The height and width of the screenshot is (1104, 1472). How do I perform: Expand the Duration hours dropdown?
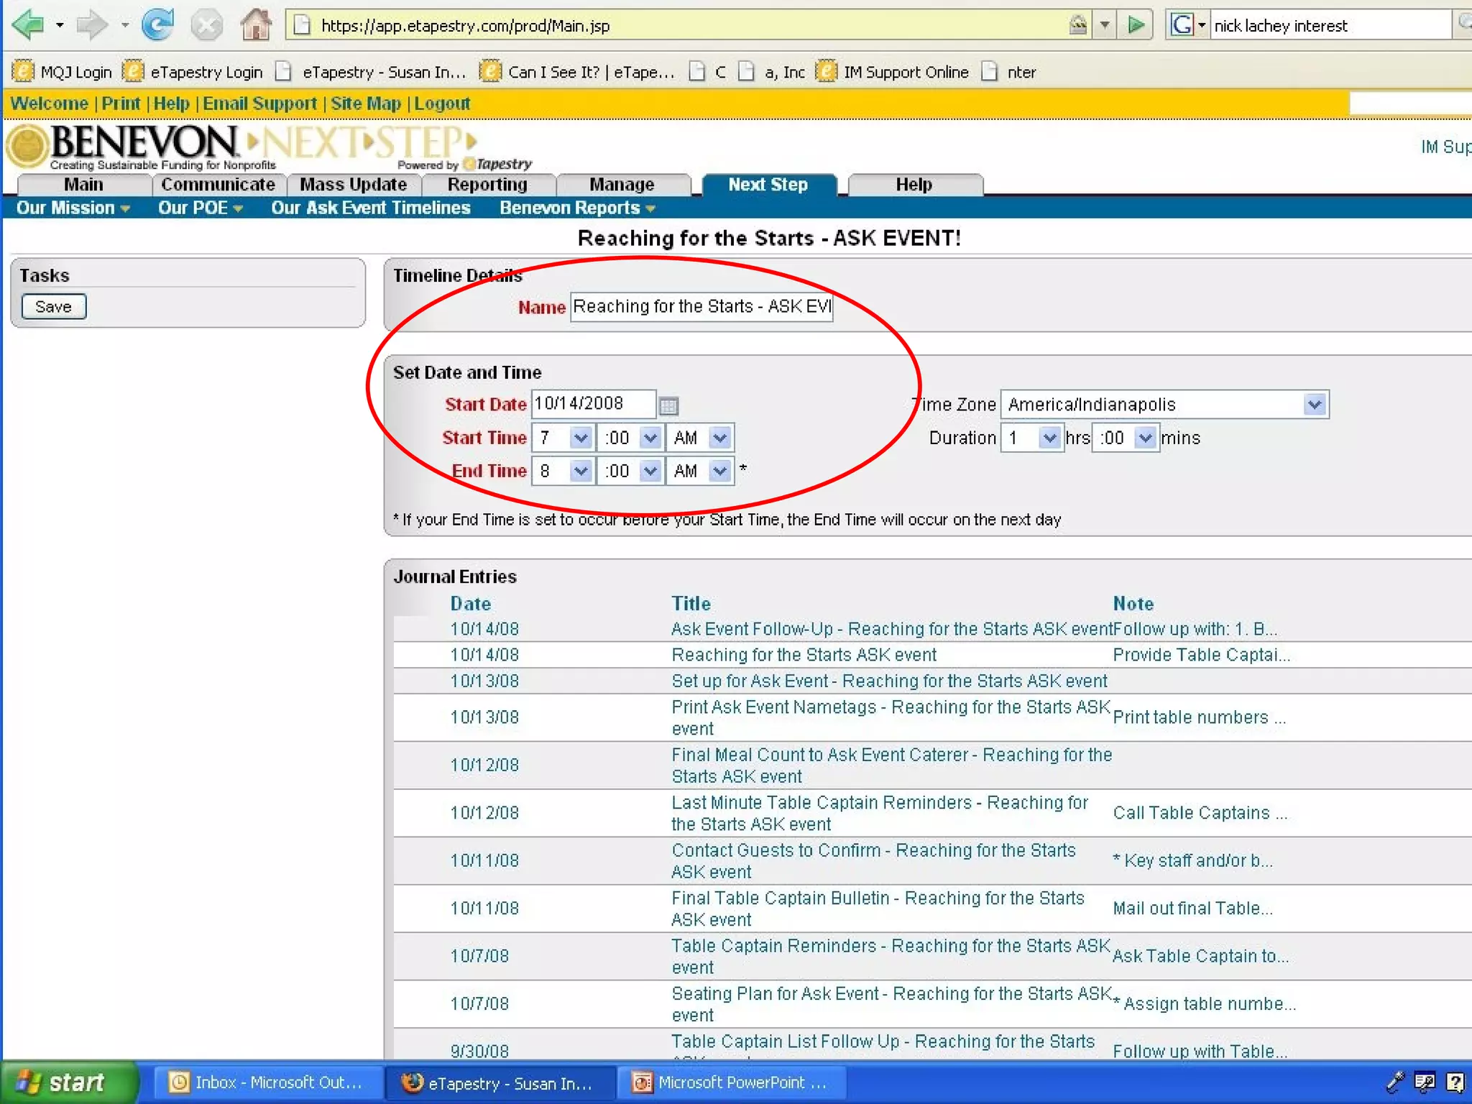(x=1049, y=438)
